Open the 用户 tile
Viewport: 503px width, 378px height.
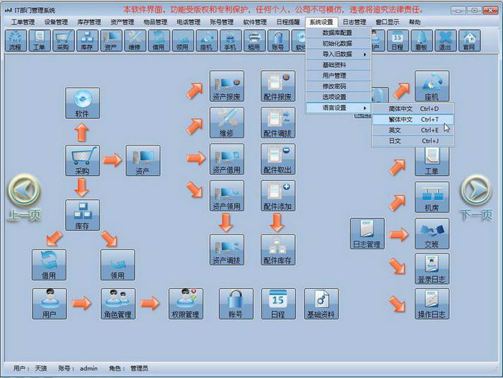(49, 304)
